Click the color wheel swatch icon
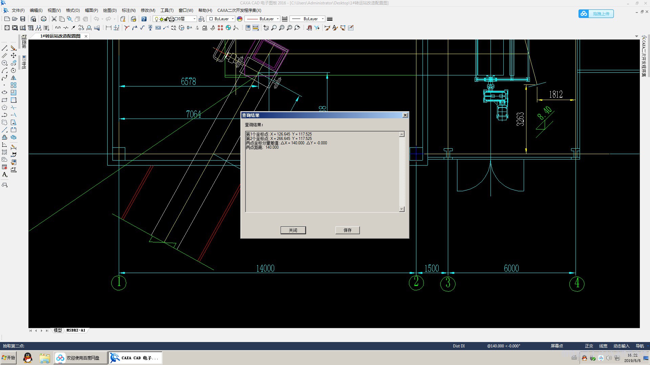This screenshot has height=365, width=650. [x=240, y=19]
